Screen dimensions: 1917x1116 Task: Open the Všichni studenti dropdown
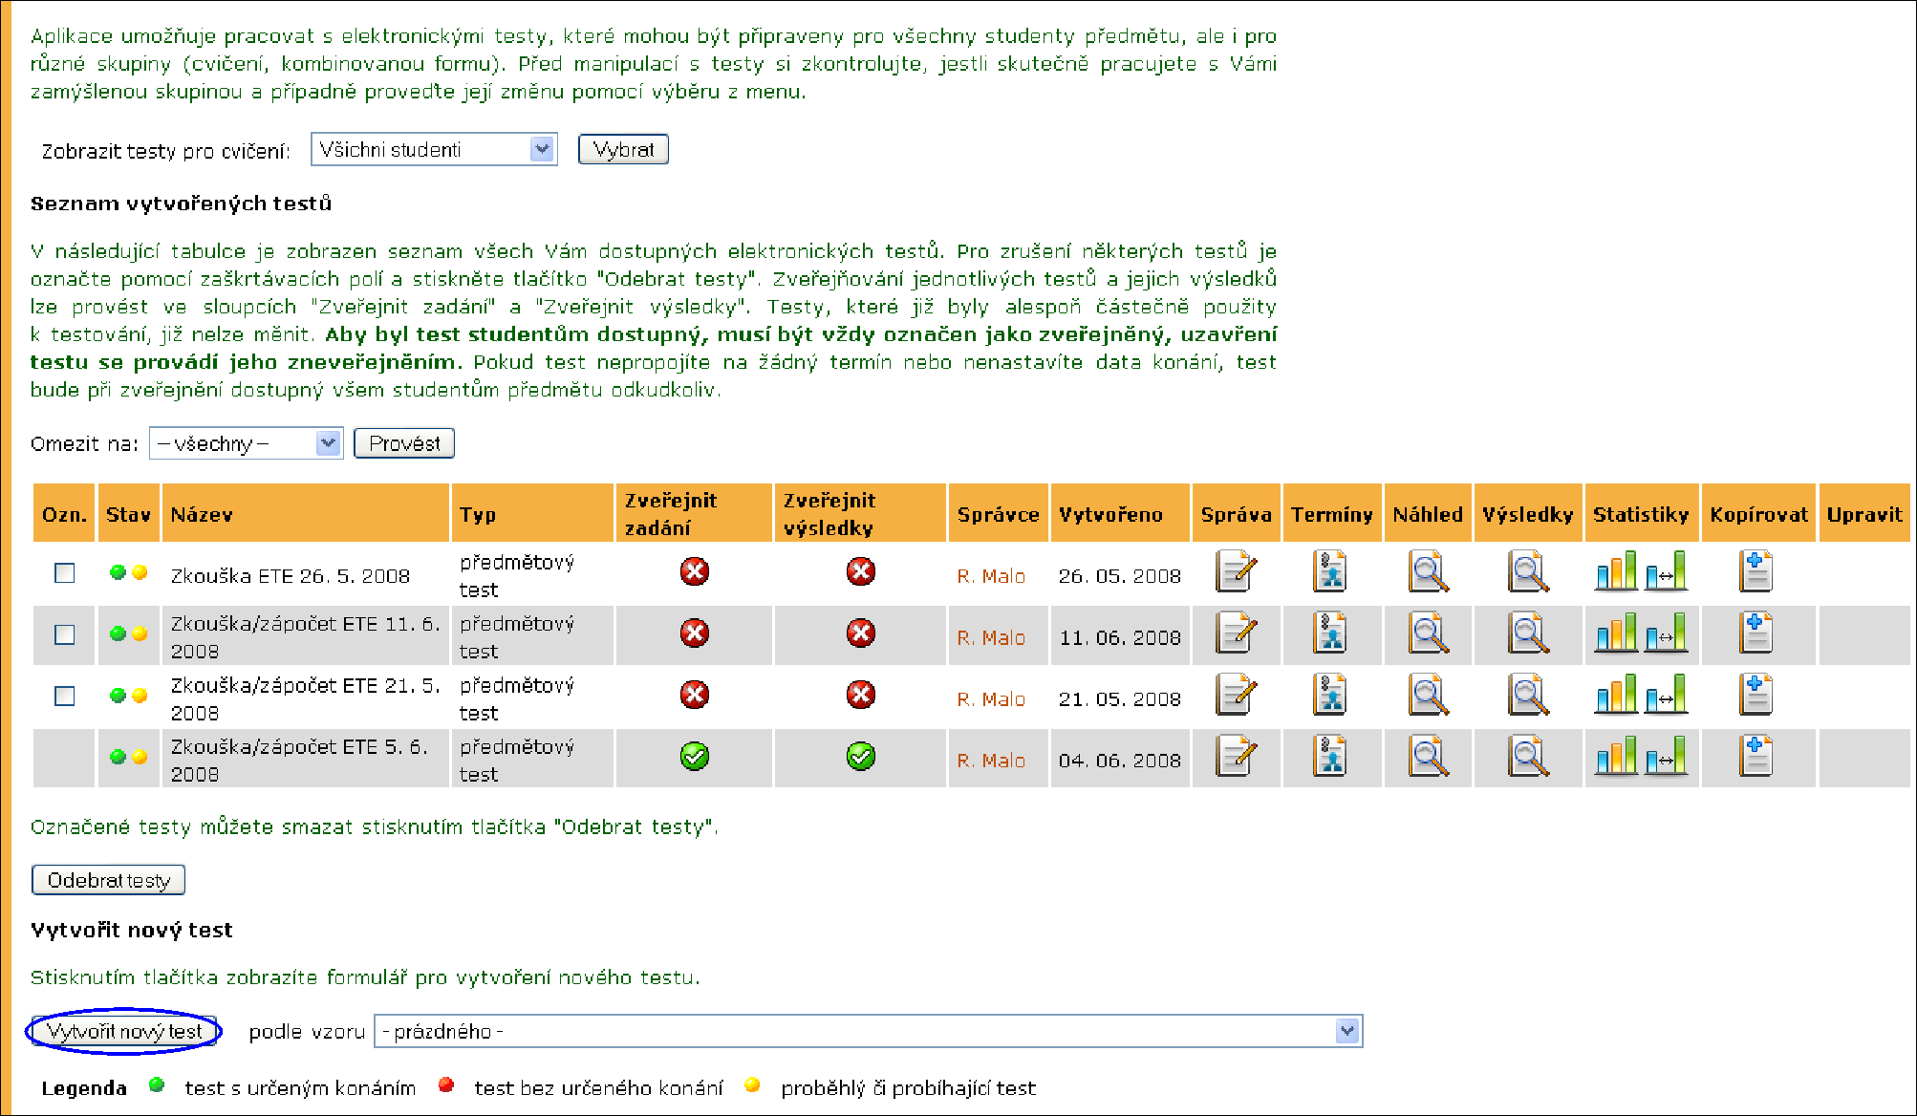[434, 149]
